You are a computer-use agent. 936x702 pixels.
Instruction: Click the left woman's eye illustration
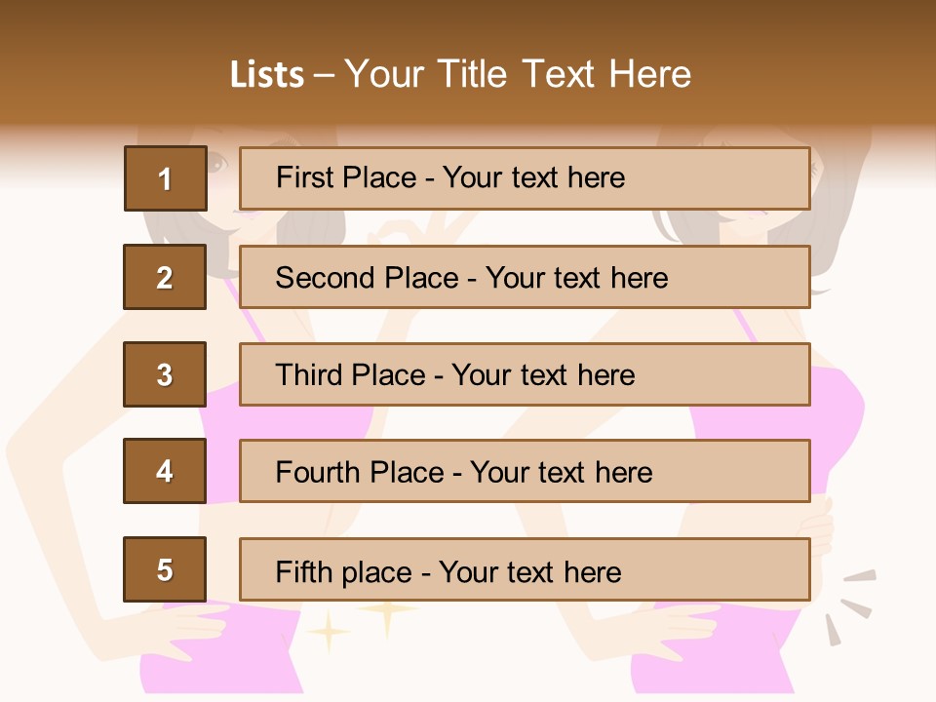click(x=217, y=162)
